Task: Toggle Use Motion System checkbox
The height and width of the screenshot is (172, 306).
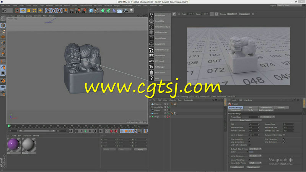Action: click(249, 145)
